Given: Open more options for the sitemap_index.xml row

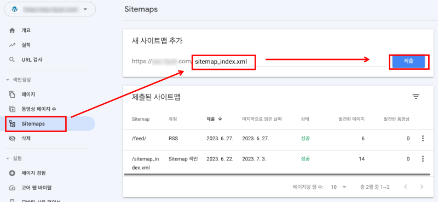Looking at the screenshot, I should (x=423, y=159).
